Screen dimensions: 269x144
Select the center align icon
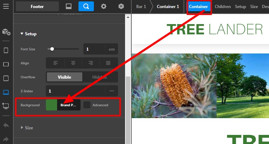[x=73, y=63]
